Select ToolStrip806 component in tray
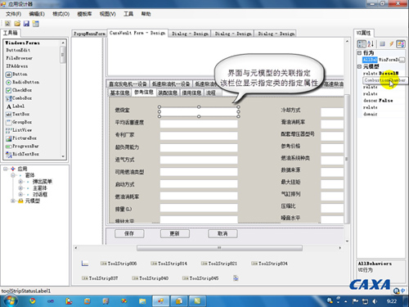The height and width of the screenshot is (307, 409). point(119,264)
